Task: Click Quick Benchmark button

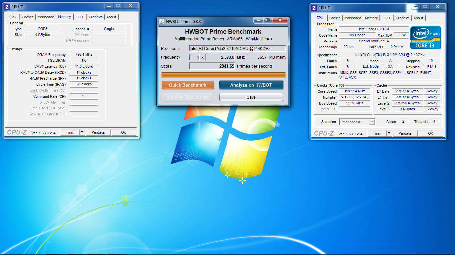Action: tap(188, 85)
